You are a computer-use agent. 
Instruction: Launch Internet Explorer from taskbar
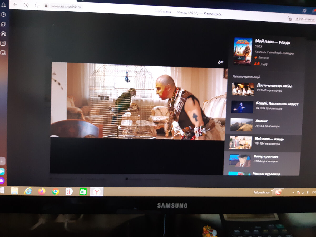point(28,191)
